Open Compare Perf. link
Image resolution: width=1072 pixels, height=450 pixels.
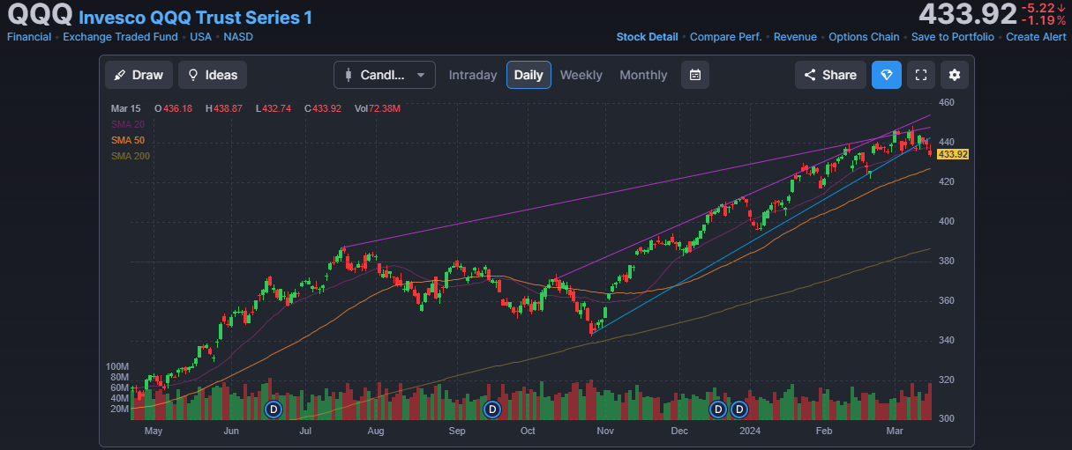pos(726,37)
